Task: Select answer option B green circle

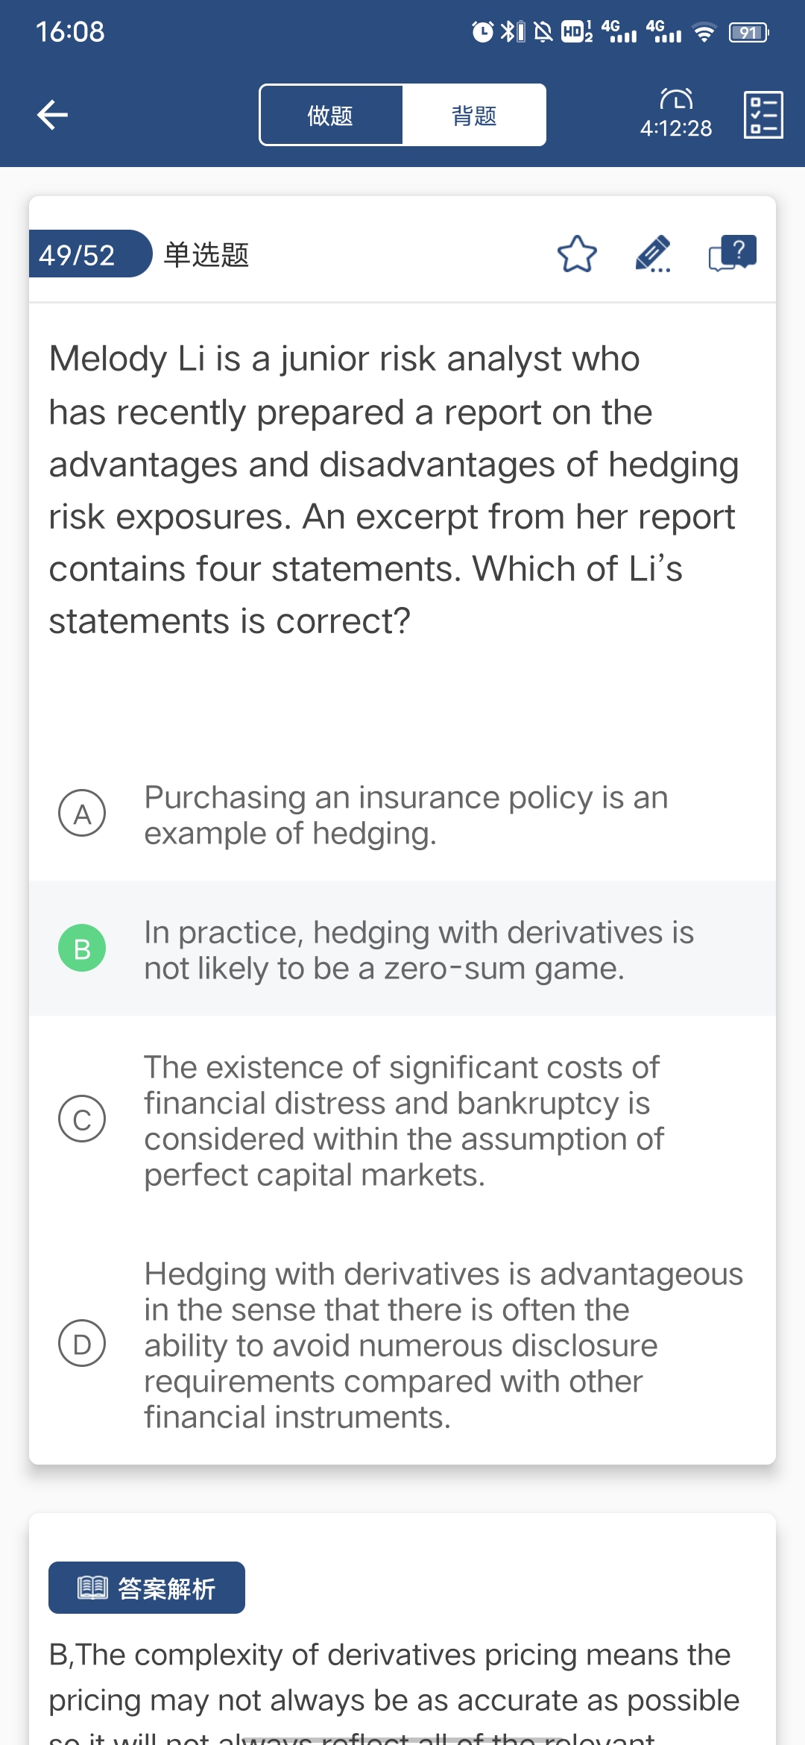Action: 82,949
